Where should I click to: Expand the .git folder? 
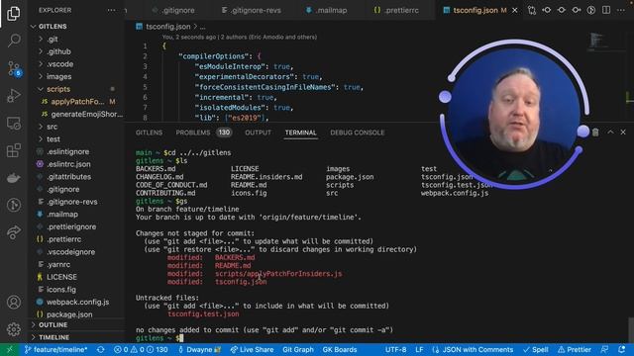coord(53,40)
